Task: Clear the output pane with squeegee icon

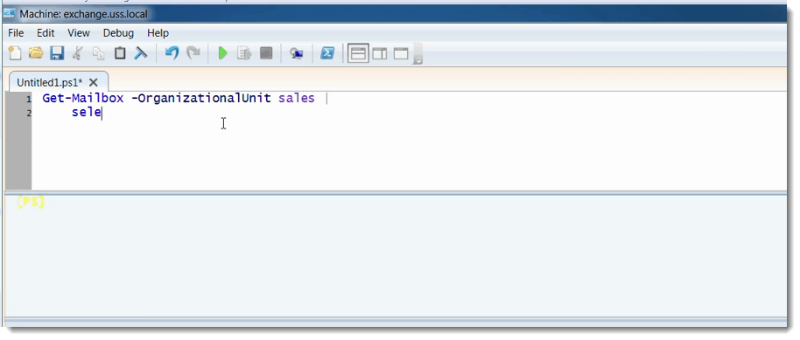Action: [x=141, y=53]
